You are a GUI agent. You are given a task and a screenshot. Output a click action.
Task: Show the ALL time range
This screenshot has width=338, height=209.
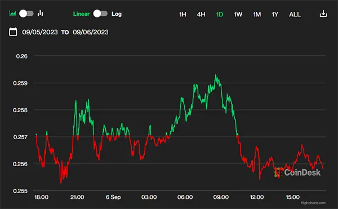295,15
